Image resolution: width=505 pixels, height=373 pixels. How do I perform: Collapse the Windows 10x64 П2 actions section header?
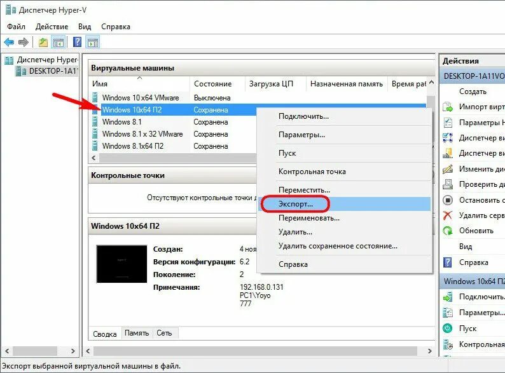472,281
